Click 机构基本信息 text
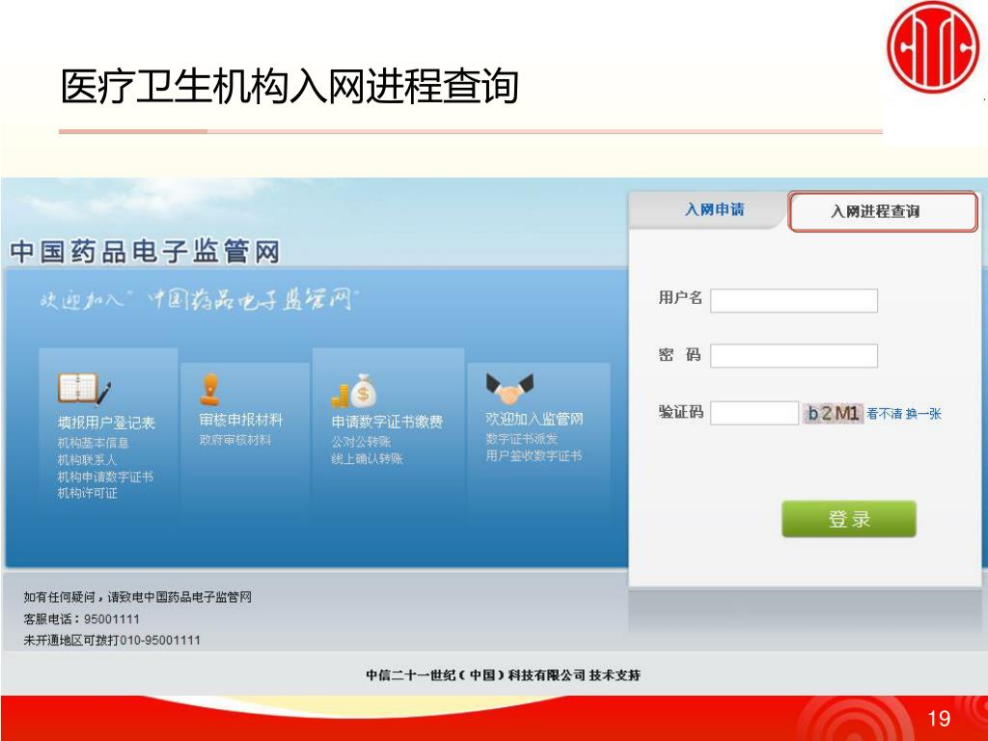The height and width of the screenshot is (741, 988). [94, 443]
